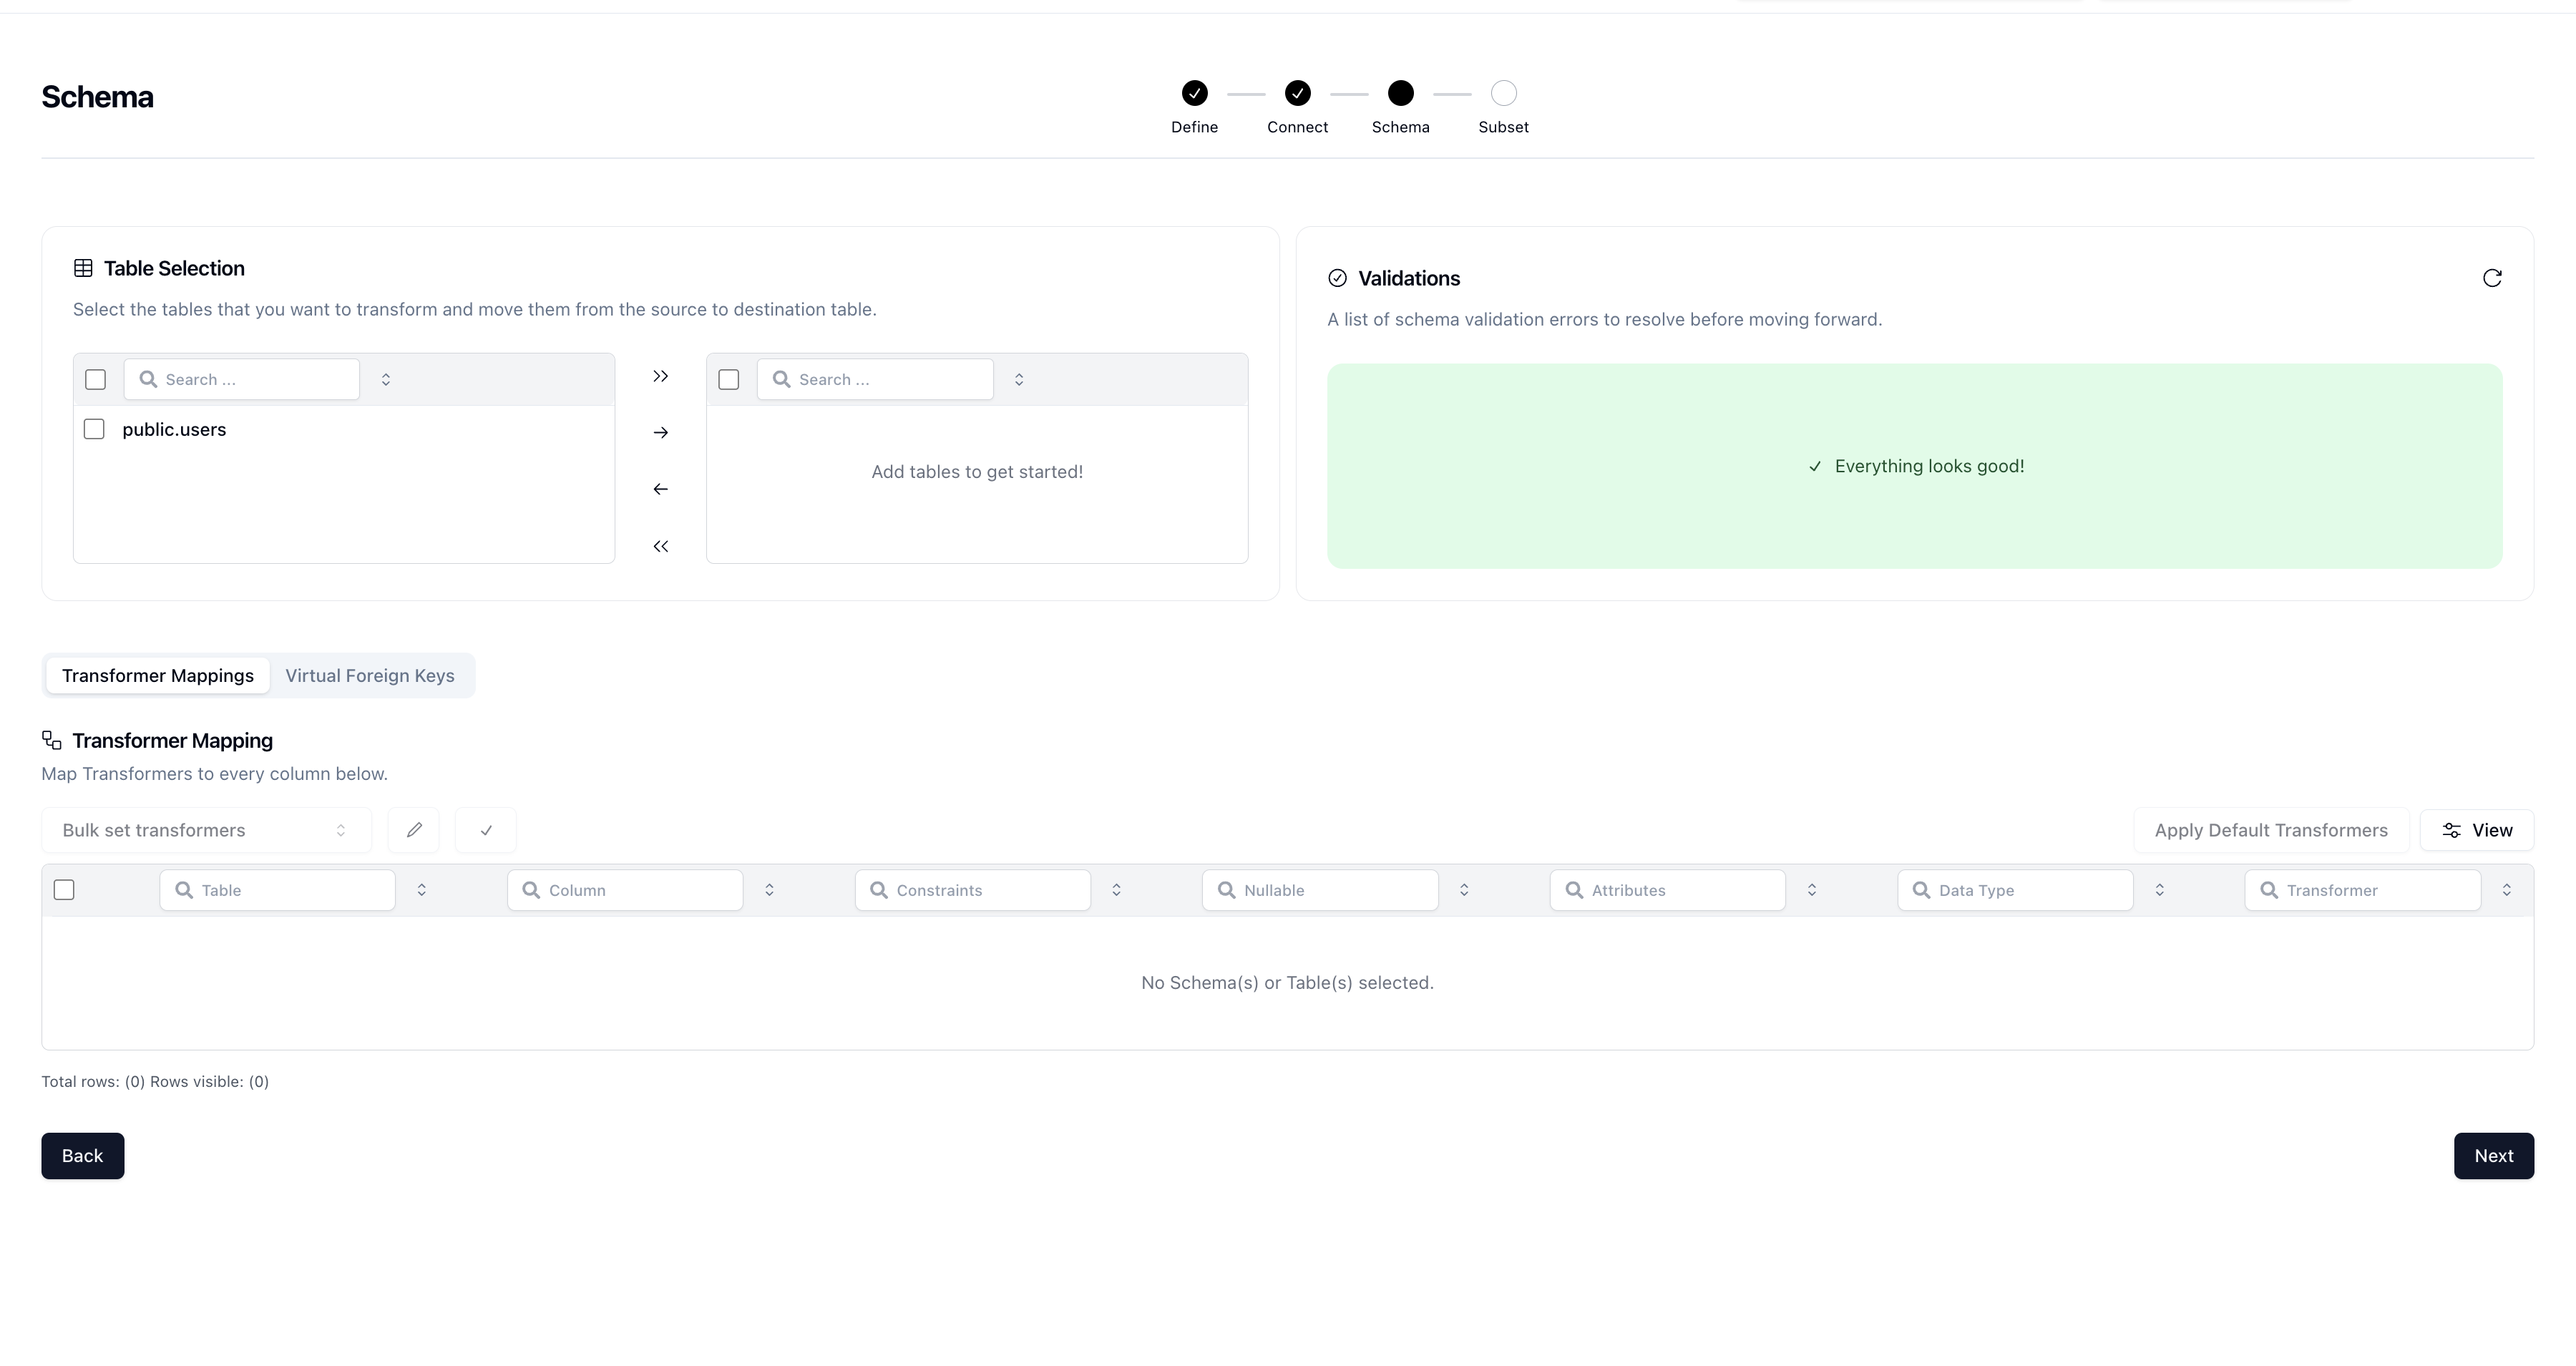Sort by the Table column
Viewport: 2576px width, 1366px height.
[x=422, y=890]
